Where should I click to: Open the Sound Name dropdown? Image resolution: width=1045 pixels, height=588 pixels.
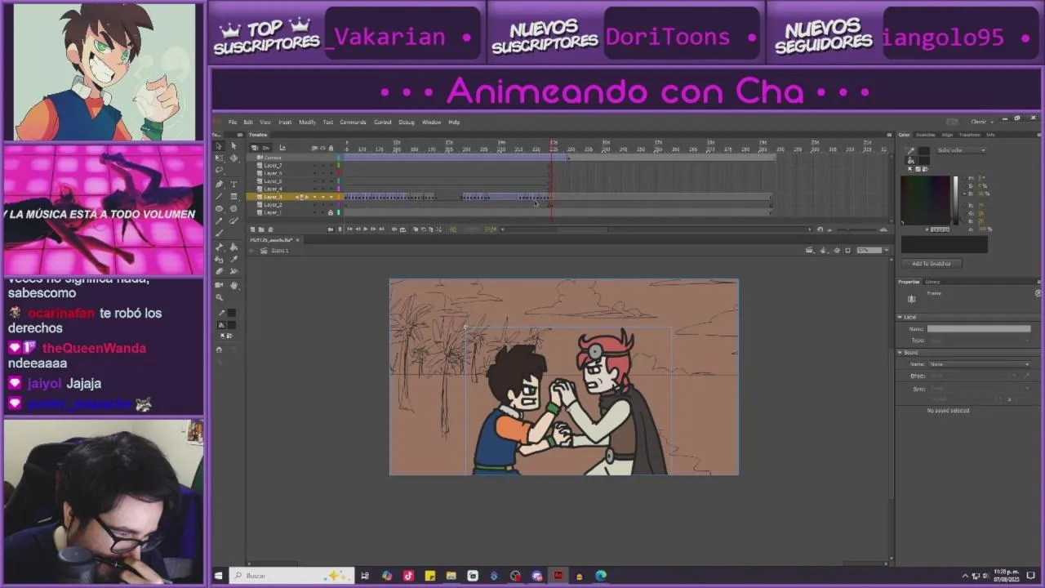(x=980, y=364)
